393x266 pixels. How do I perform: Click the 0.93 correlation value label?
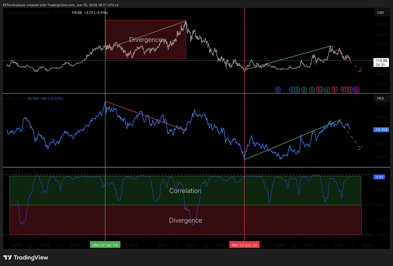[379, 177]
